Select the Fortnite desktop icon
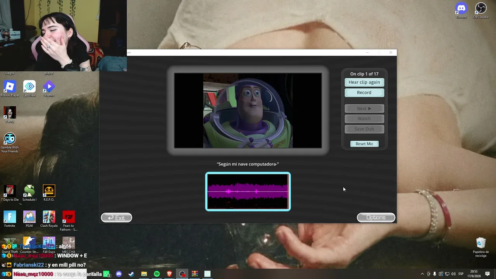The height and width of the screenshot is (279, 496). 10,219
